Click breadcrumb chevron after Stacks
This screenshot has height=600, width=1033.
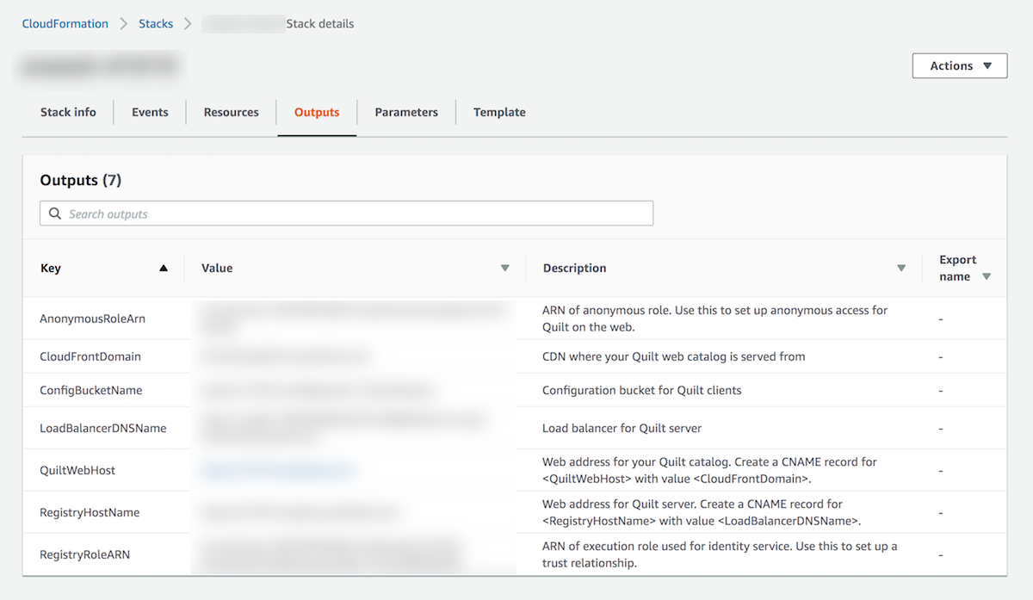[x=188, y=24]
